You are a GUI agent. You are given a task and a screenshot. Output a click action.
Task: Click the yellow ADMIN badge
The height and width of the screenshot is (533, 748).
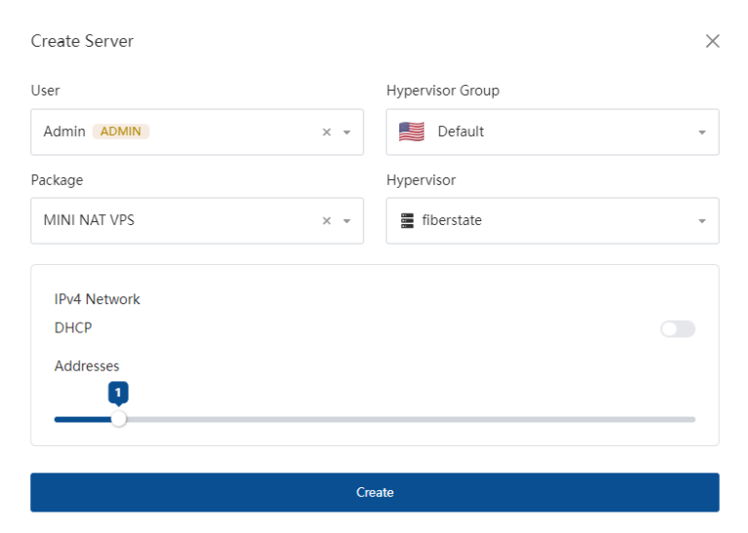(121, 132)
